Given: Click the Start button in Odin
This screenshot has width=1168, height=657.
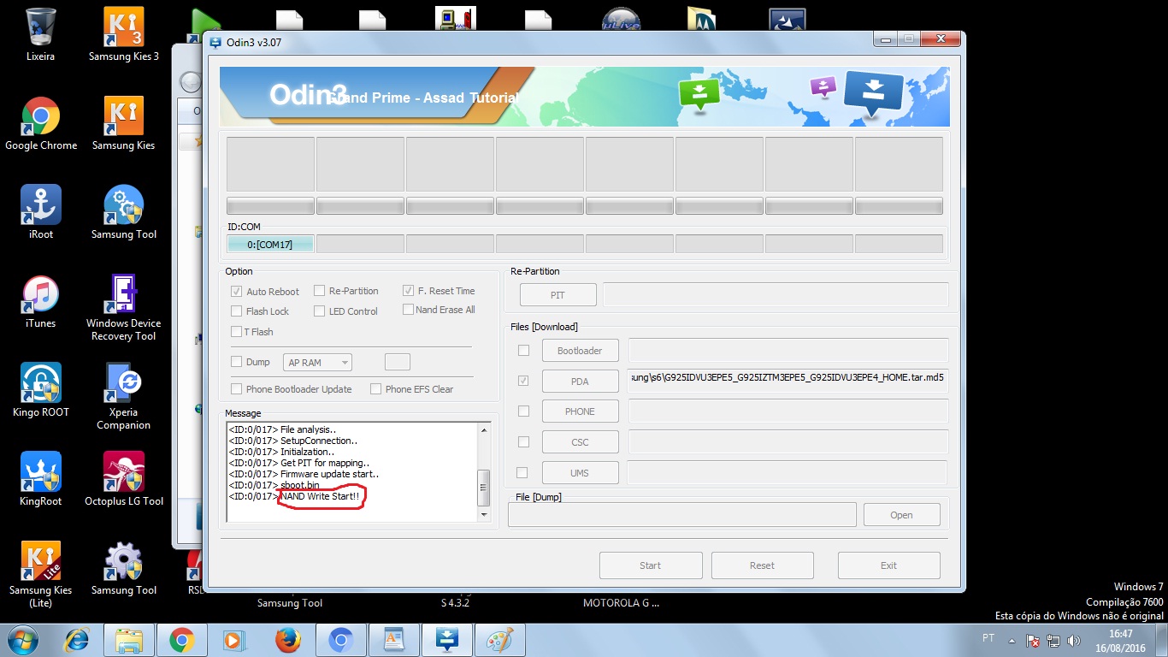Looking at the screenshot, I should click(x=651, y=565).
